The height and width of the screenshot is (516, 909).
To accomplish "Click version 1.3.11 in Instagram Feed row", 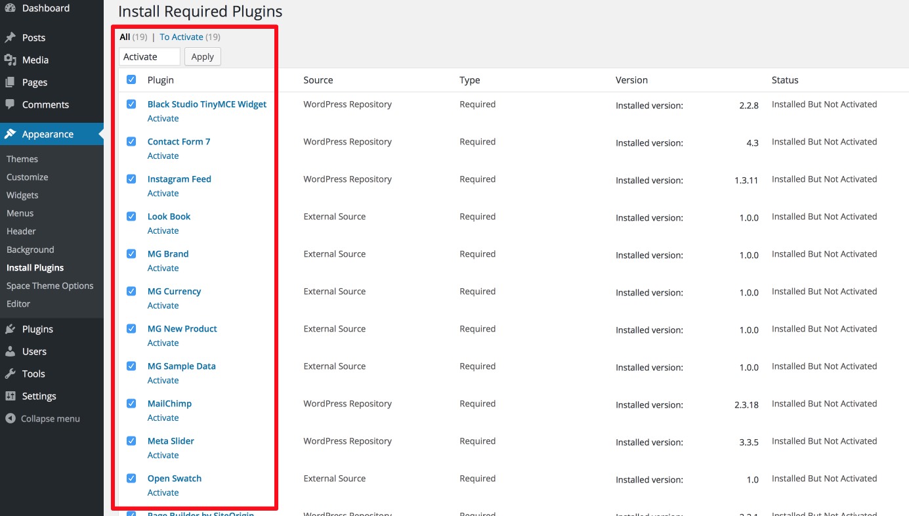I will 746,180.
